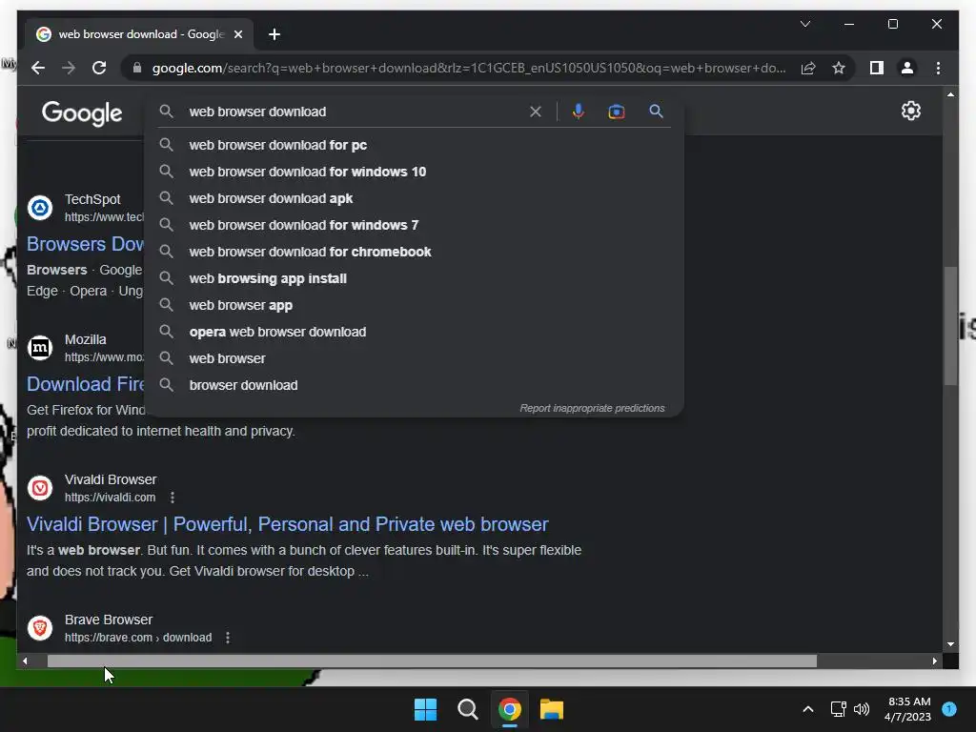
Task: Click the Brave Browser site name
Action: click(109, 620)
